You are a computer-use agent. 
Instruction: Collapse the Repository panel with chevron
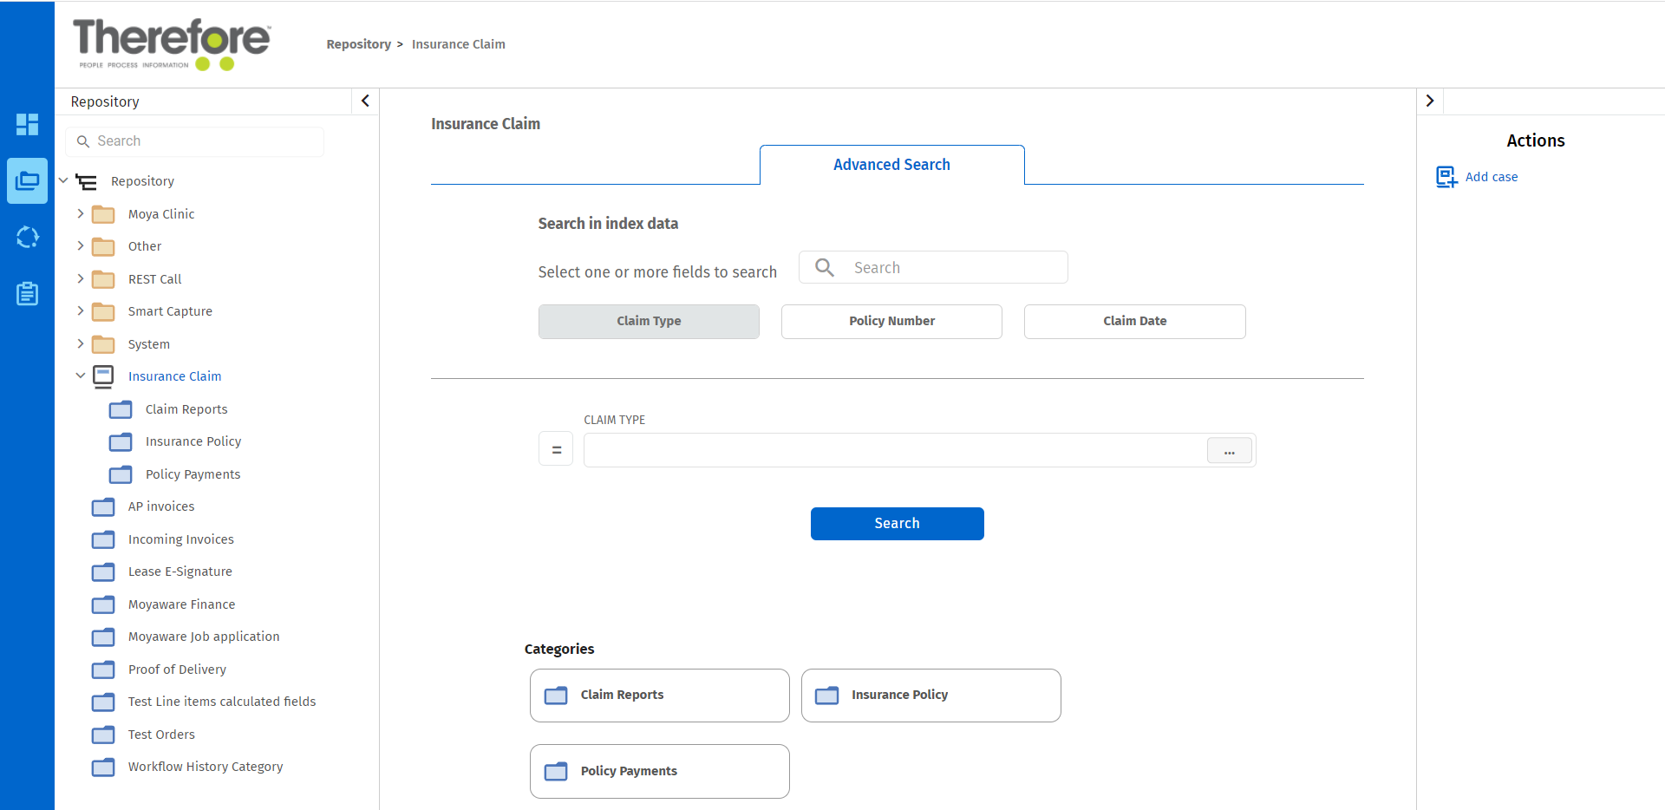(365, 101)
